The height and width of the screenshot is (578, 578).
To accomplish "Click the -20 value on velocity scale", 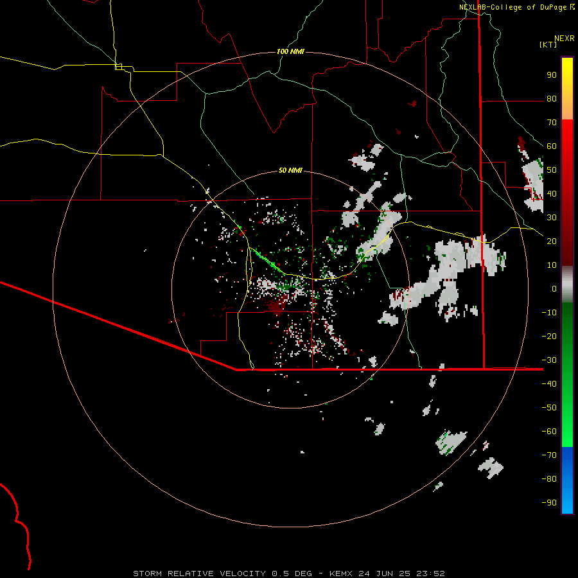I will [549, 336].
